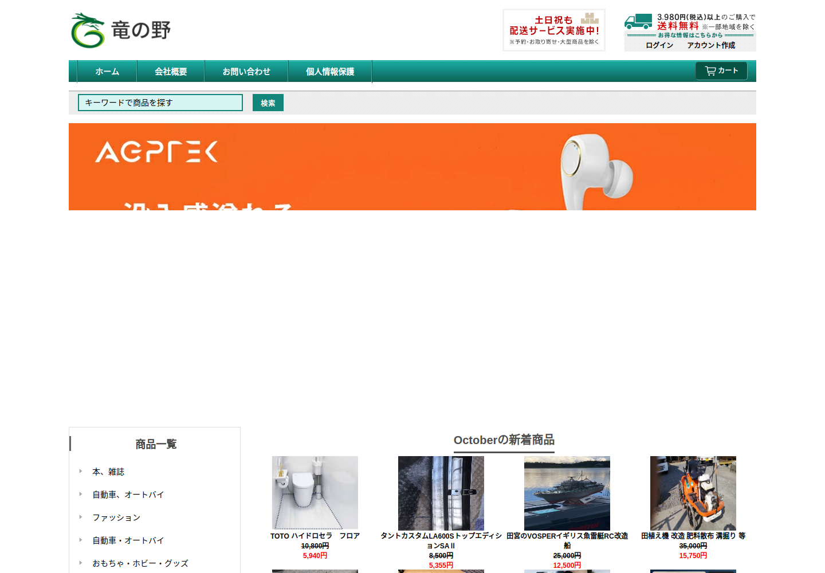Viewport: 825px width, 573px height.
Task: Open the 自動車、オートバイ category
Action: pos(128,494)
